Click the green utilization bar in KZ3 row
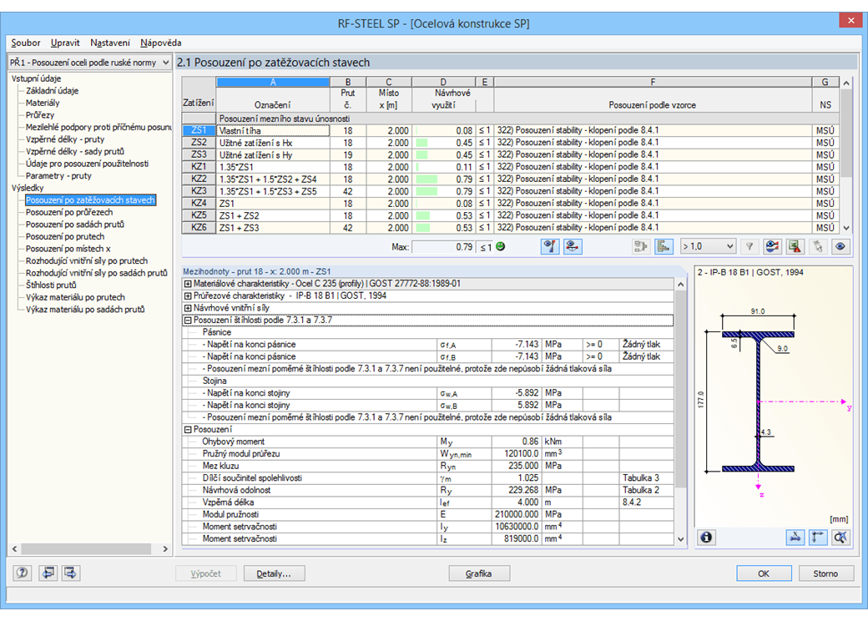This screenshot has height=621, width=868. tap(426, 191)
